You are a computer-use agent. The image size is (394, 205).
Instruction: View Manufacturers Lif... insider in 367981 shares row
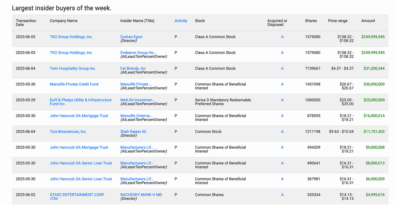[x=137, y=179]
